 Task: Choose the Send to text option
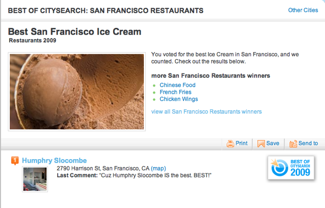(308, 144)
